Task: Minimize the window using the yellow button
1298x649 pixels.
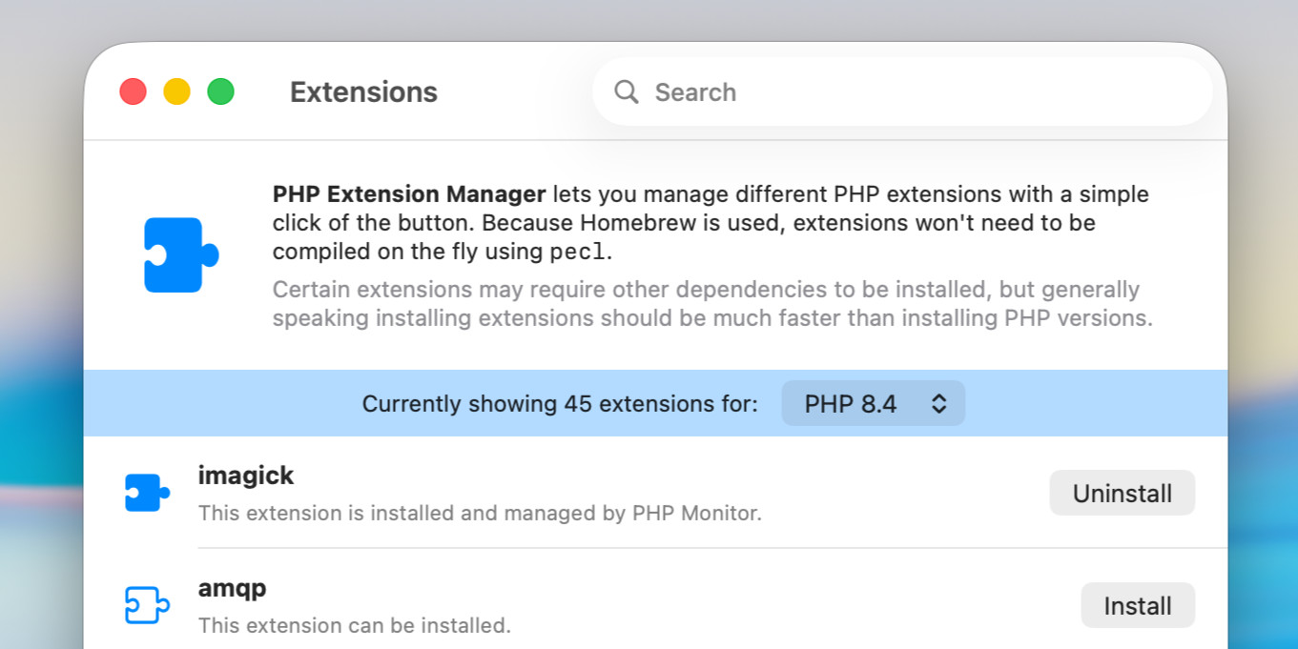Action: (x=176, y=91)
